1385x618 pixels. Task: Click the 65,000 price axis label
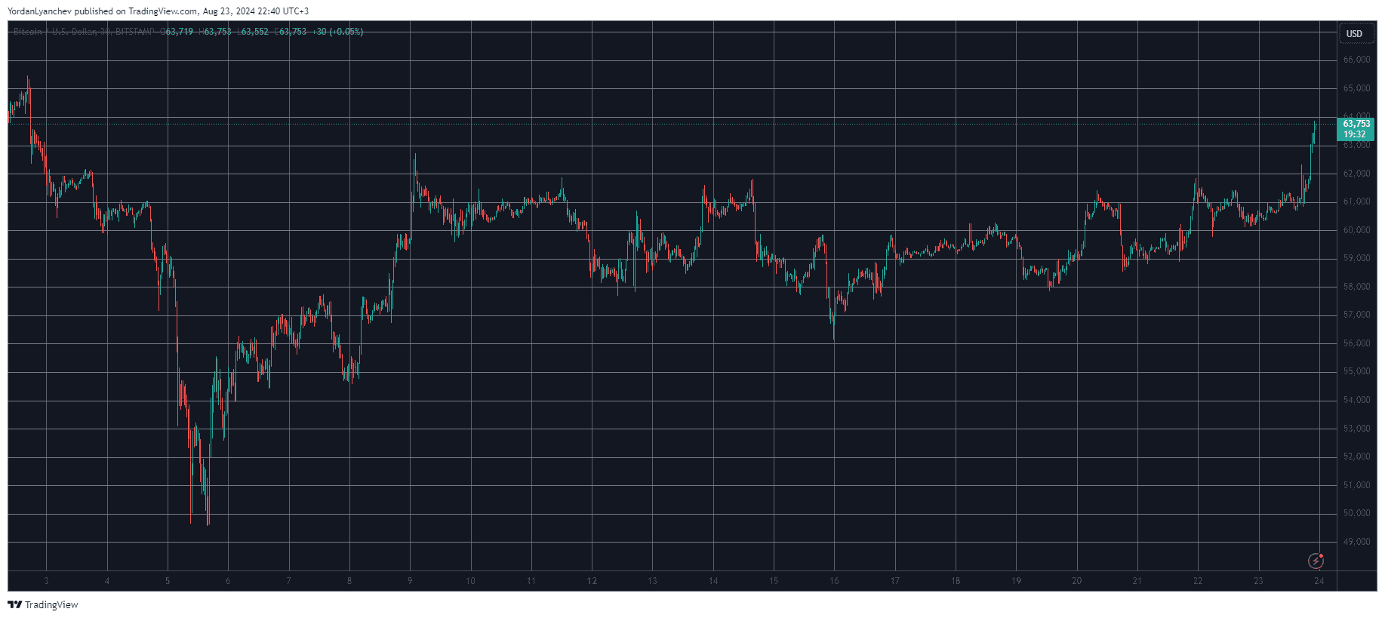[1356, 88]
